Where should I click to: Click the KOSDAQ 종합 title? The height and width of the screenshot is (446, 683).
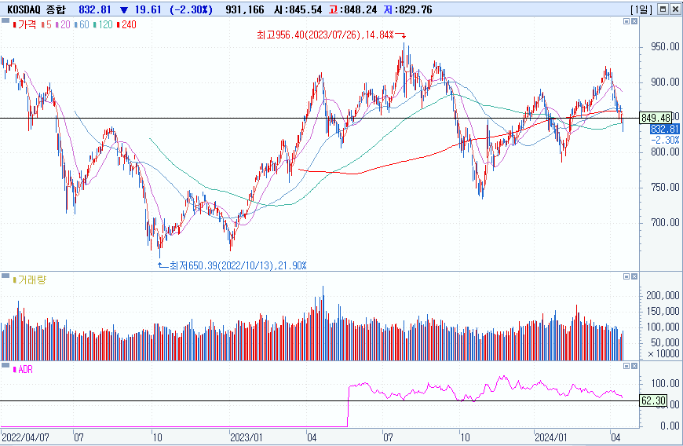(x=36, y=9)
